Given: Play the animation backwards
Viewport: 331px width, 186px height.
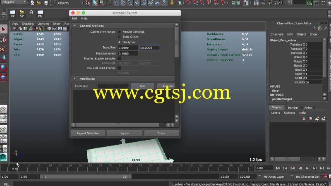Looking at the screenshot, I should pyautogui.click(x=300, y=168).
